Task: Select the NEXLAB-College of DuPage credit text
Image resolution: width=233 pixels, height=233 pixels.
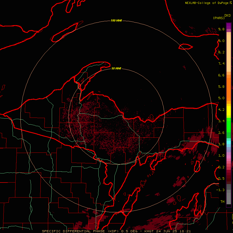Action: click(x=207, y=3)
